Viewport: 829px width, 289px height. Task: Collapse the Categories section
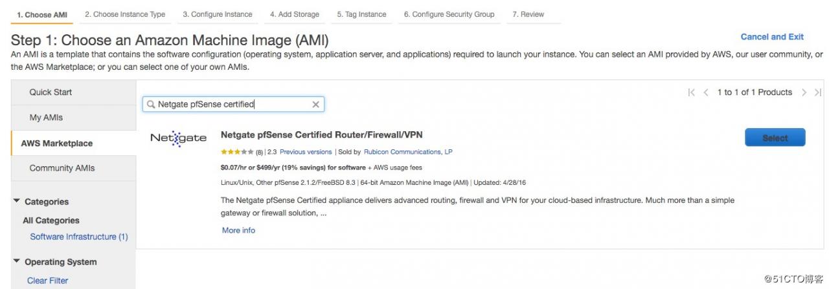point(17,202)
